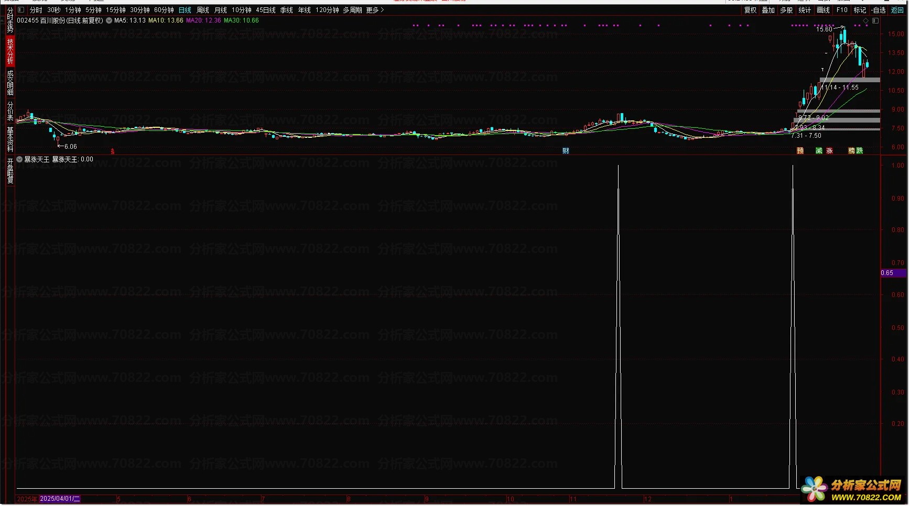Switch to the 分时 period tab

point(36,10)
